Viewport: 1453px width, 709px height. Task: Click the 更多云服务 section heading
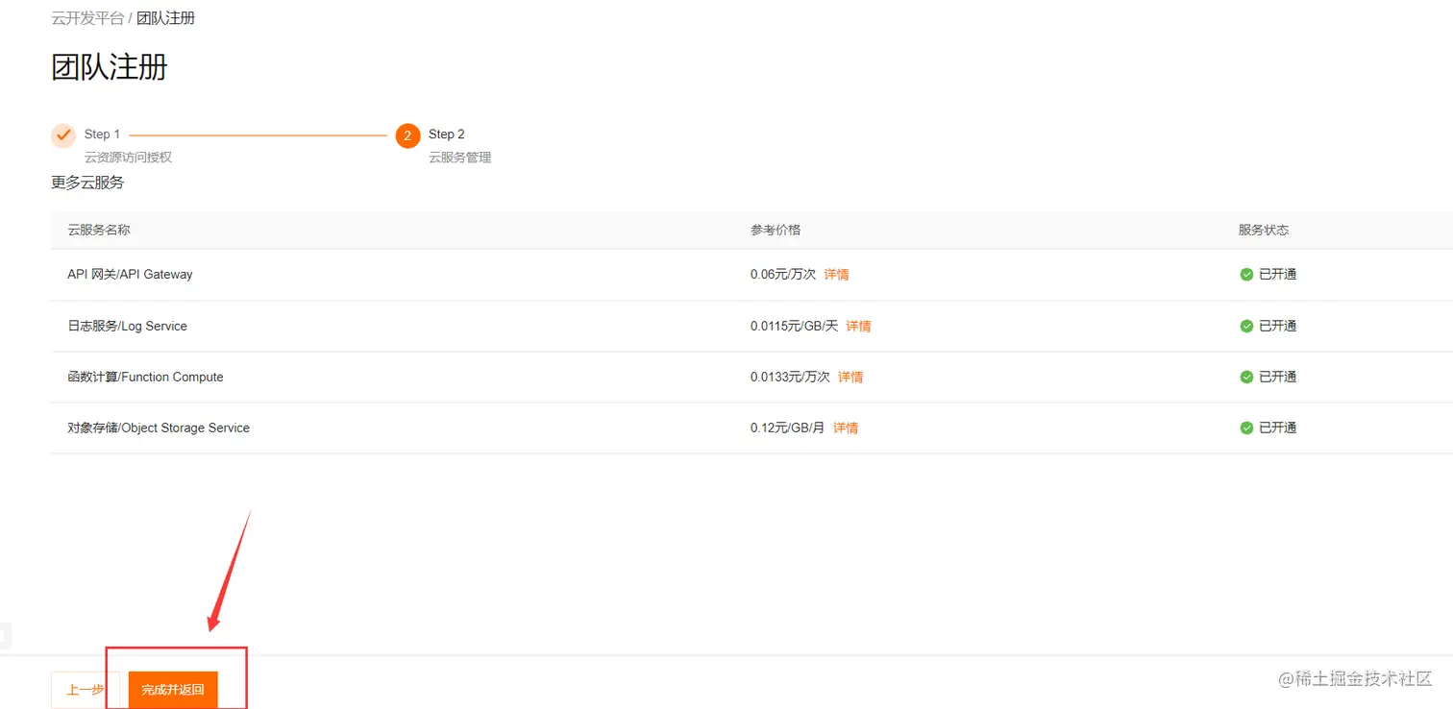pyautogui.click(x=86, y=183)
